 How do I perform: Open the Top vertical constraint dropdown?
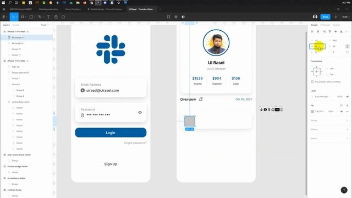[x=332, y=74]
